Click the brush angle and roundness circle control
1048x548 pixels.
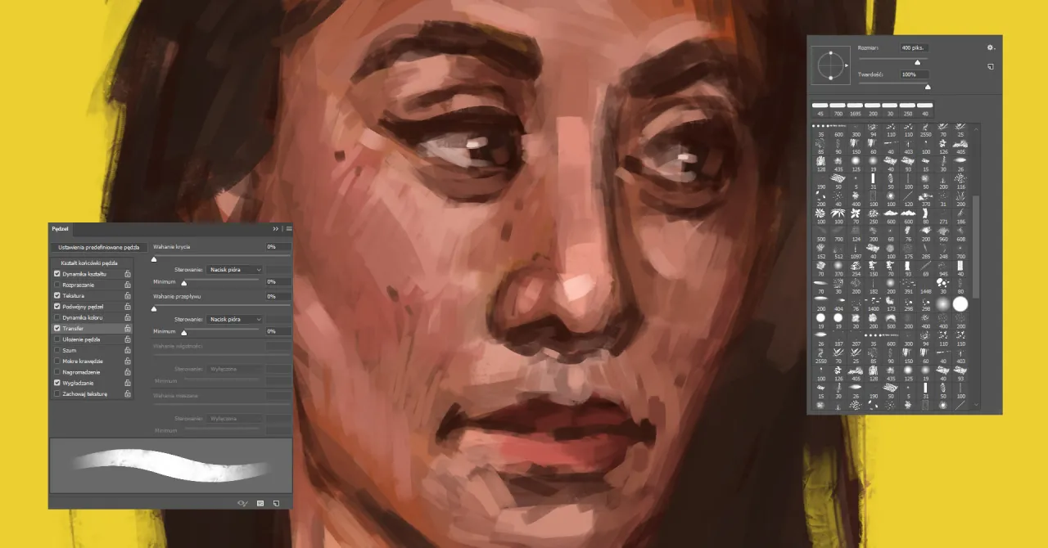[x=831, y=64]
